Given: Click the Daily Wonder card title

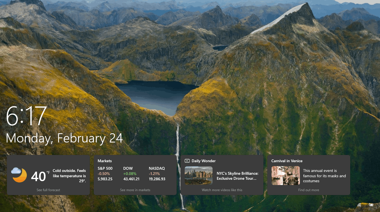Looking at the screenshot, I should pyautogui.click(x=203, y=161).
